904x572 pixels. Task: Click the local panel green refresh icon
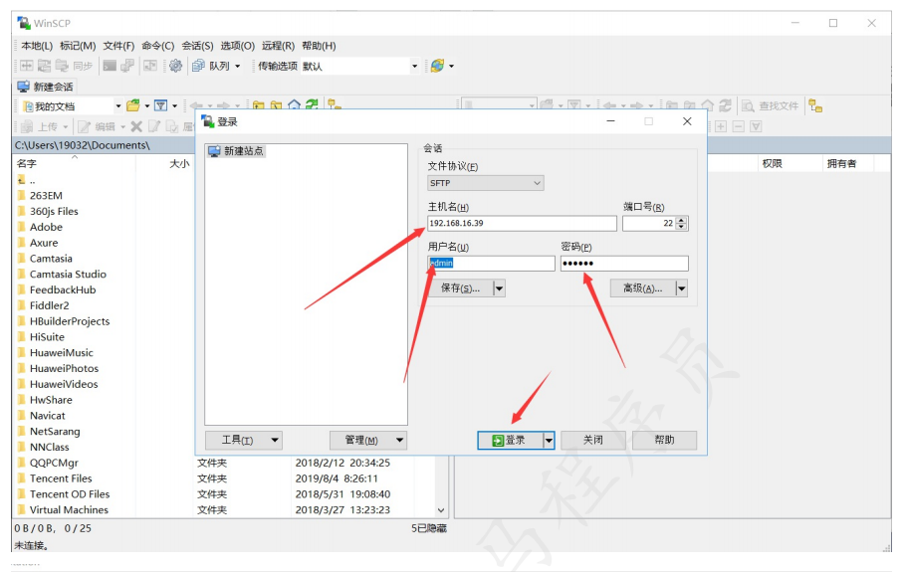[312, 105]
